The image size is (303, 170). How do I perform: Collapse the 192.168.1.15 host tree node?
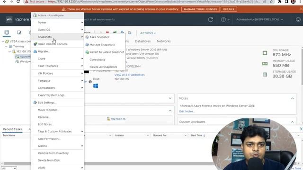click(x=9, y=51)
